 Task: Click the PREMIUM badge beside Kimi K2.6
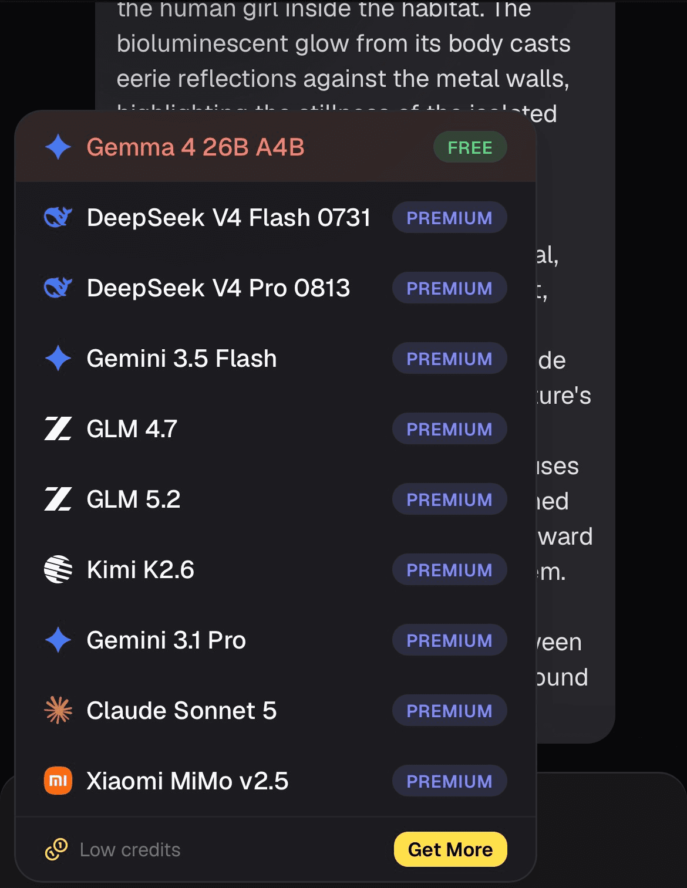point(450,569)
